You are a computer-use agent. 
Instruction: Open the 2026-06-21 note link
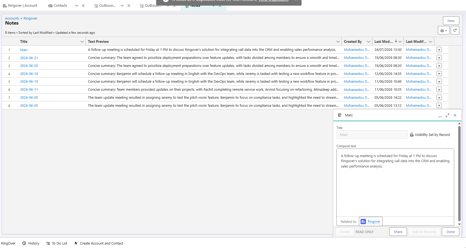pyautogui.click(x=29, y=58)
